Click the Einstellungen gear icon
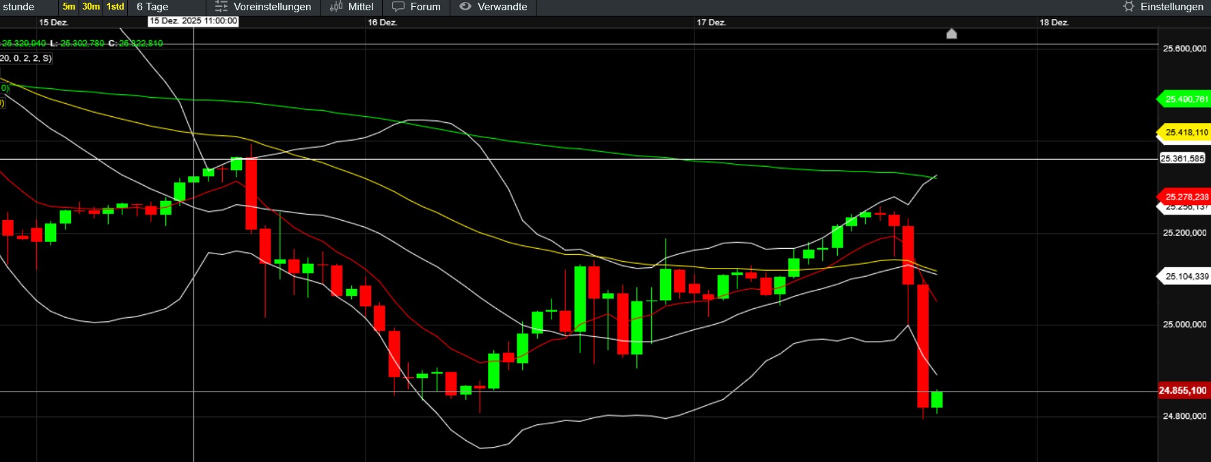 point(1128,7)
